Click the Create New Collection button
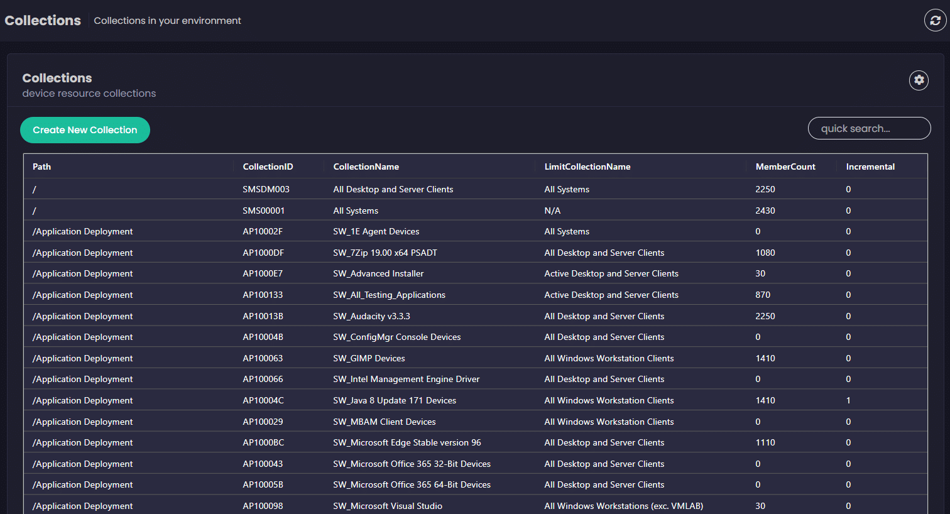This screenshot has height=514, width=950. coord(85,130)
